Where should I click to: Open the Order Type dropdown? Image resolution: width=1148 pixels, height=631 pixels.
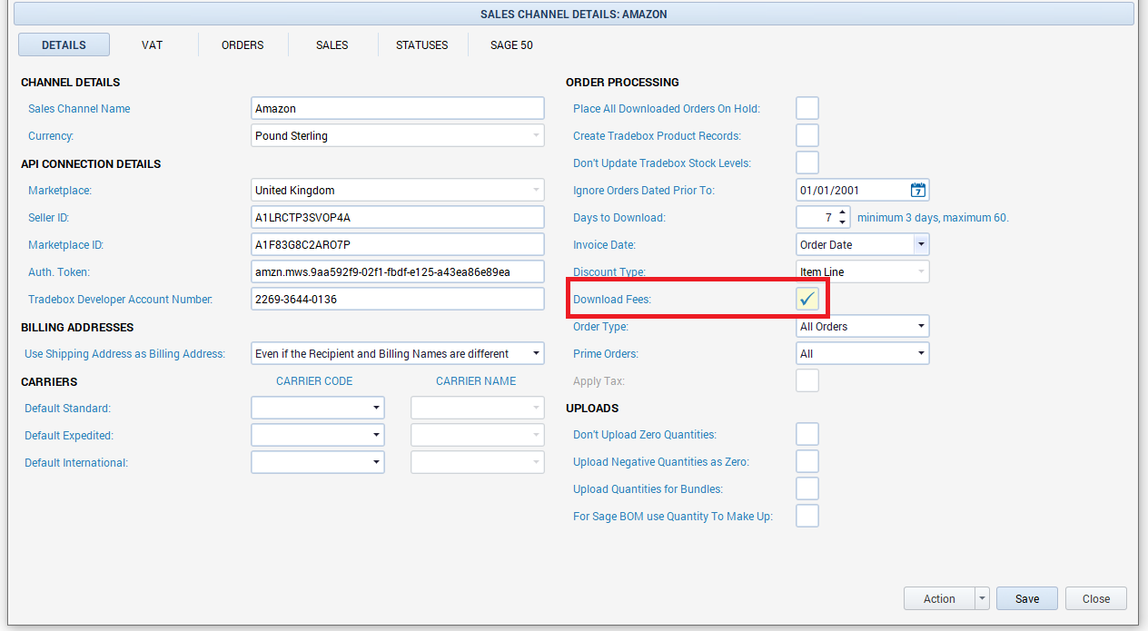point(921,326)
